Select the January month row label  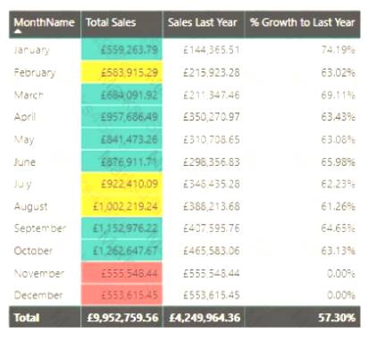coord(31,50)
